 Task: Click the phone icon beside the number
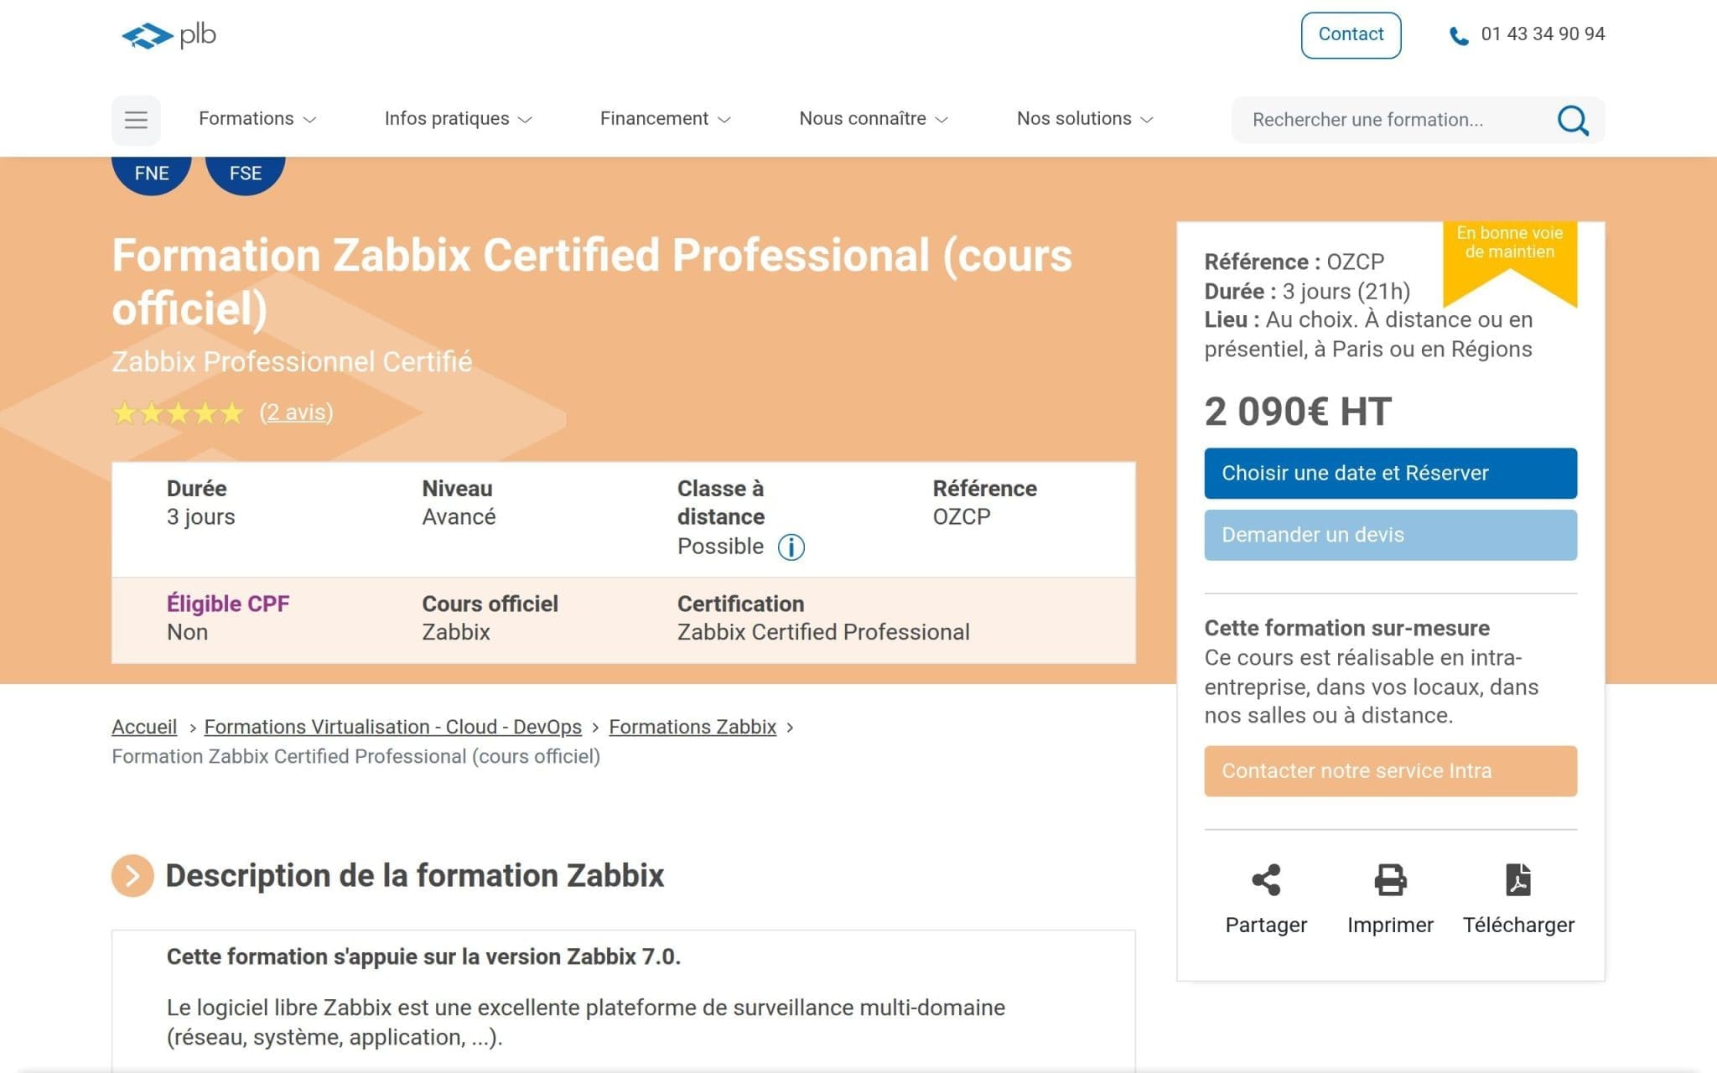point(1459,36)
